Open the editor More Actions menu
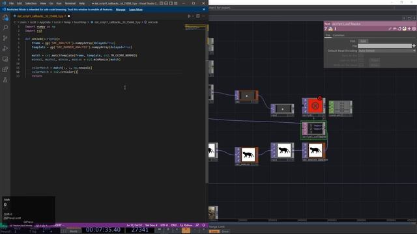 [203, 16]
